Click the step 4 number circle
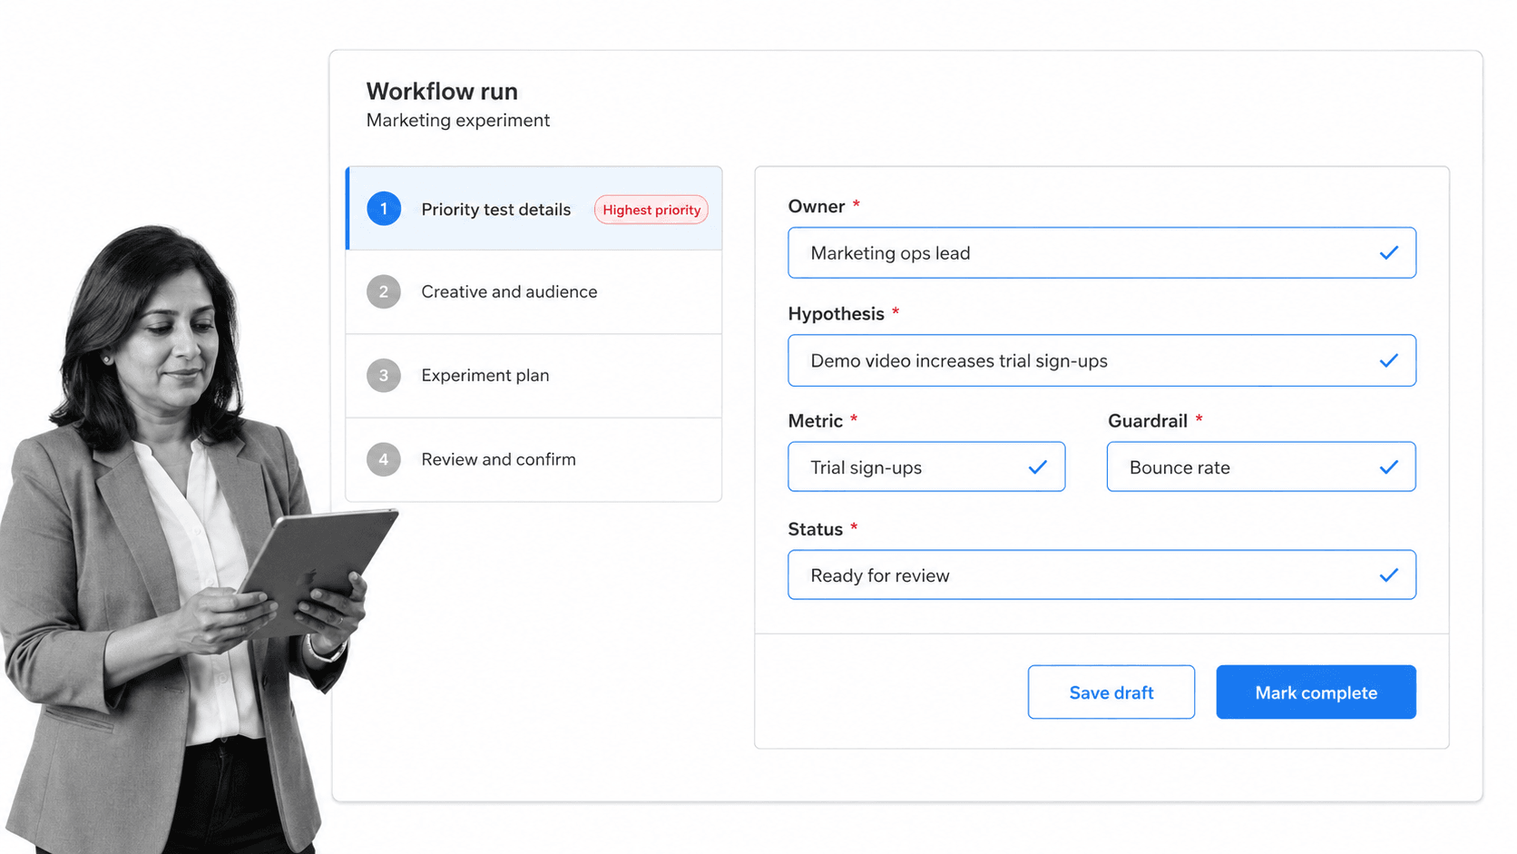The height and width of the screenshot is (854, 1517). pyautogui.click(x=384, y=459)
